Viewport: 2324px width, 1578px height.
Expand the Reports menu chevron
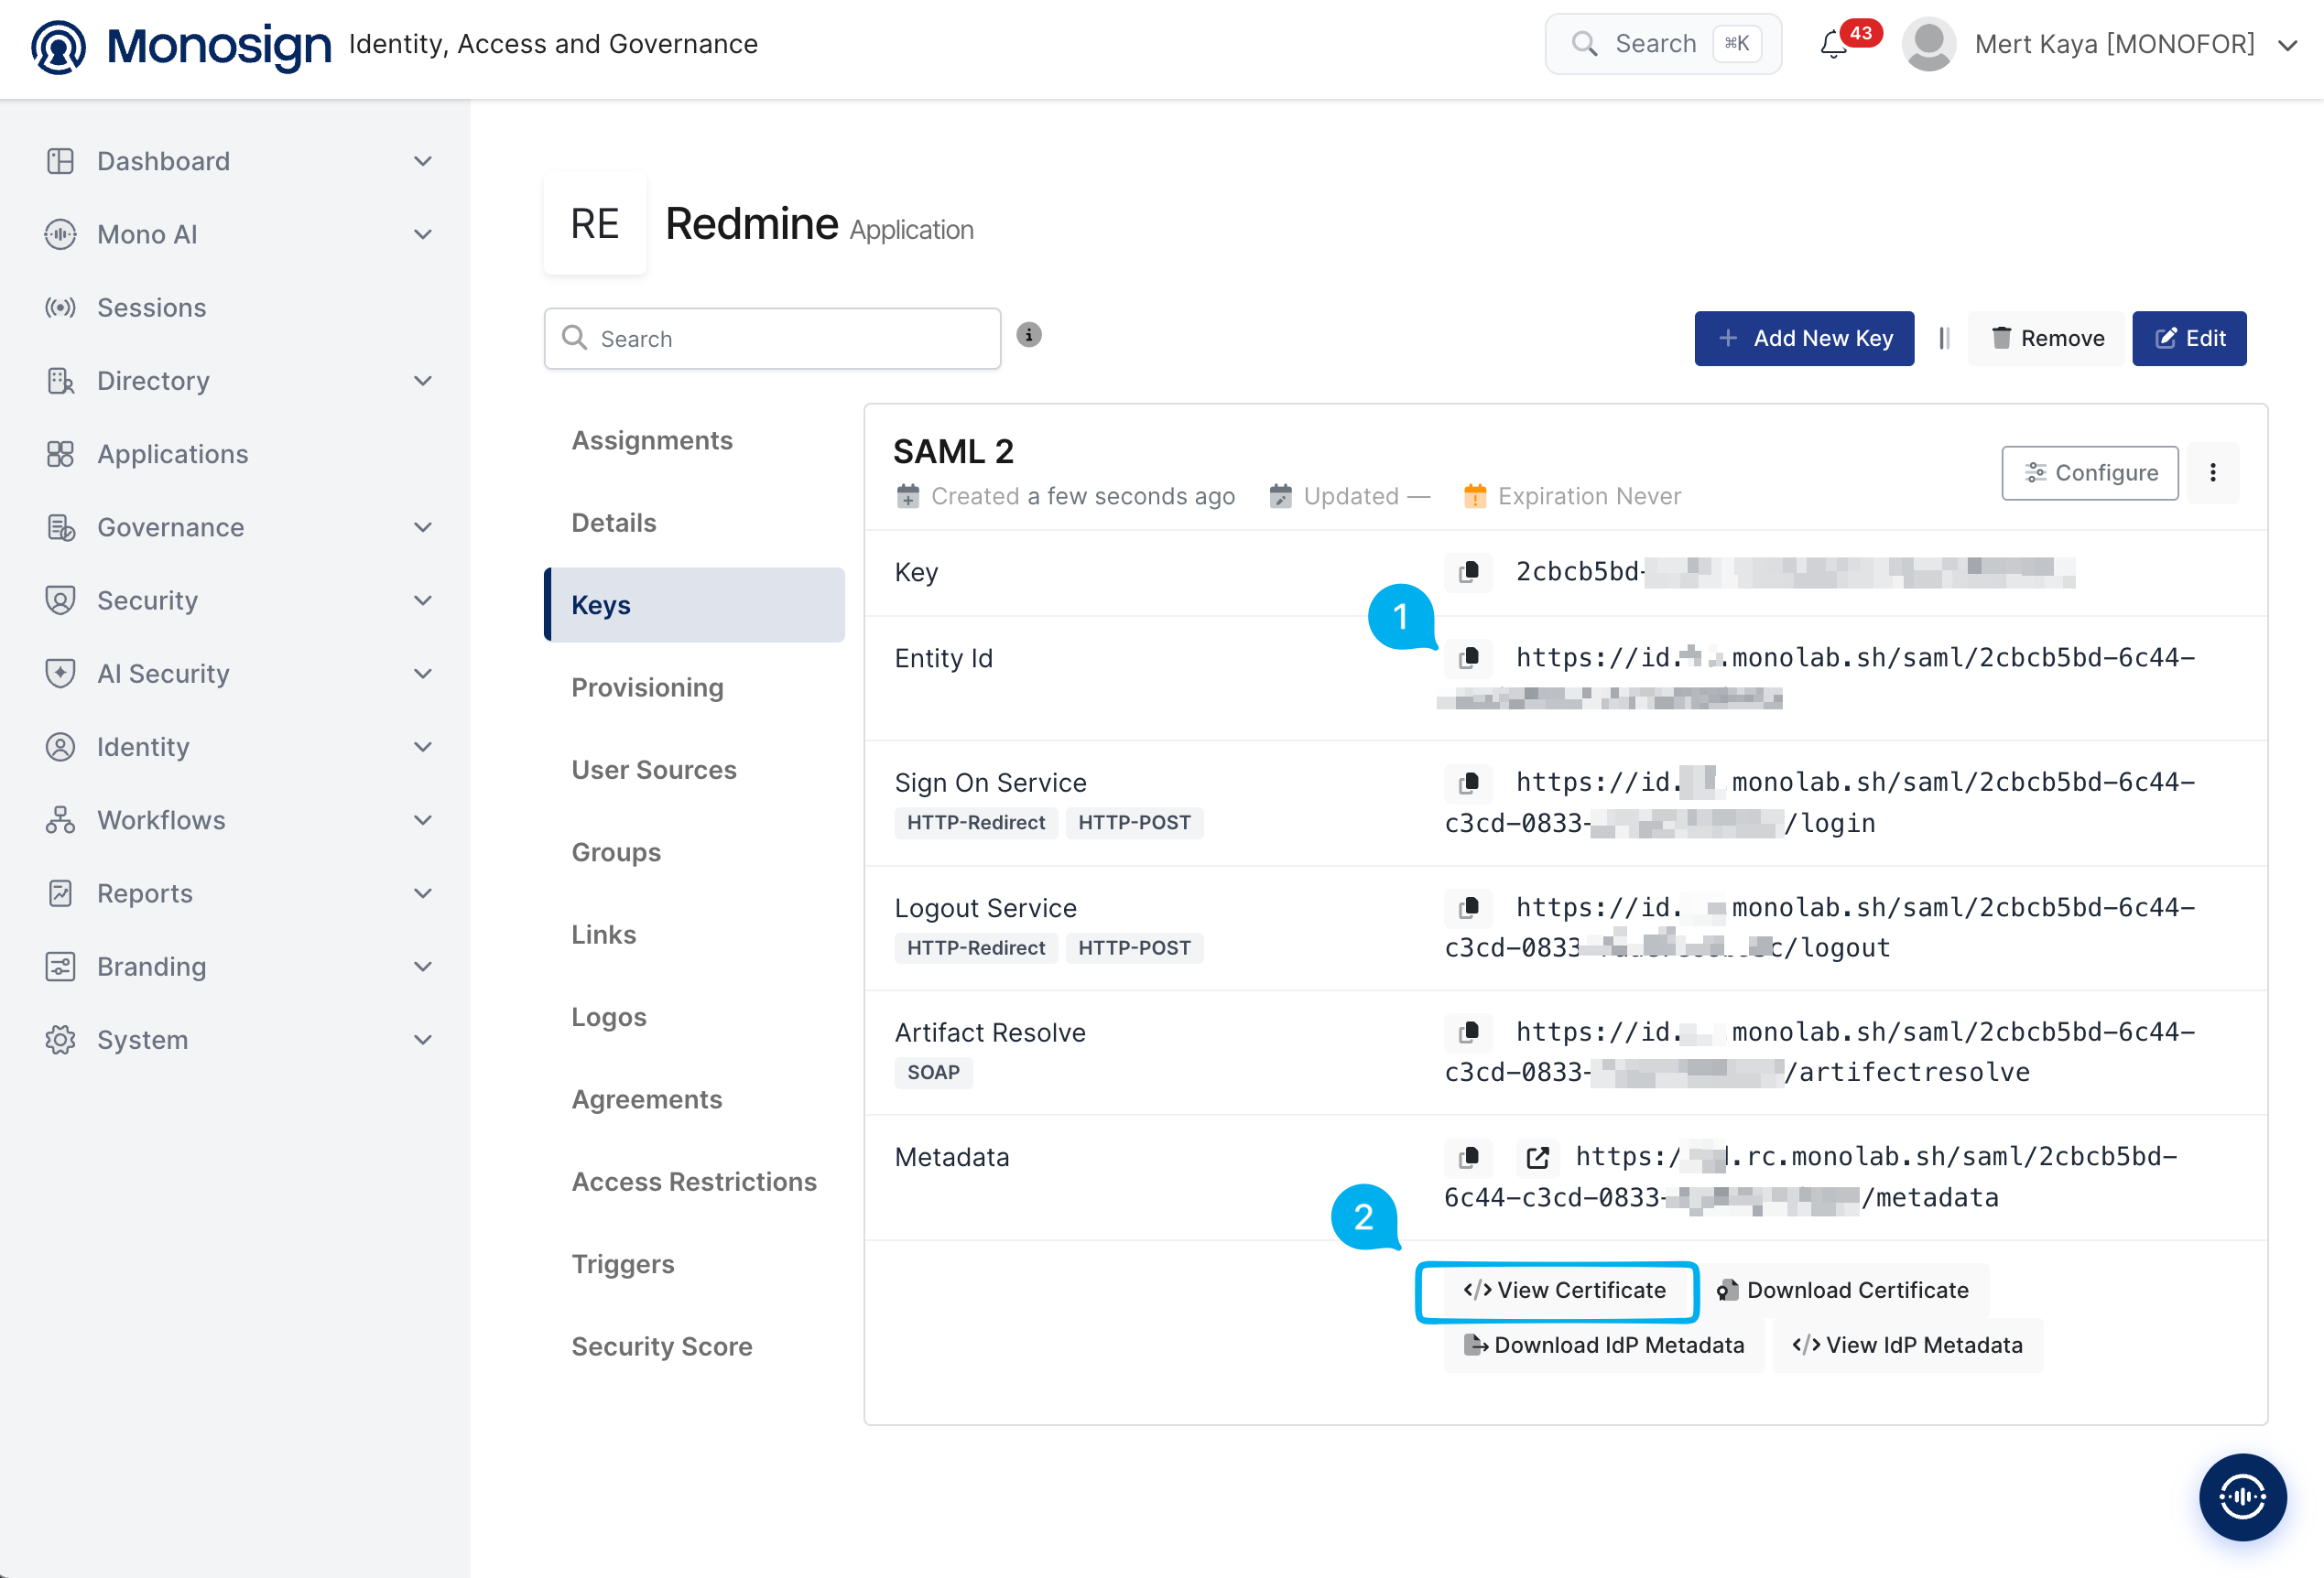(x=423, y=893)
